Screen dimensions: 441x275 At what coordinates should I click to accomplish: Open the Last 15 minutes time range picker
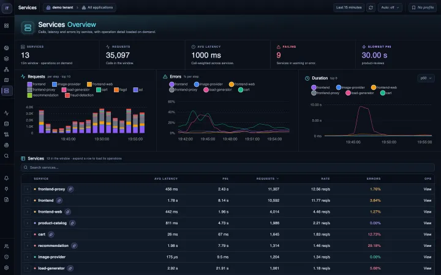click(349, 7)
